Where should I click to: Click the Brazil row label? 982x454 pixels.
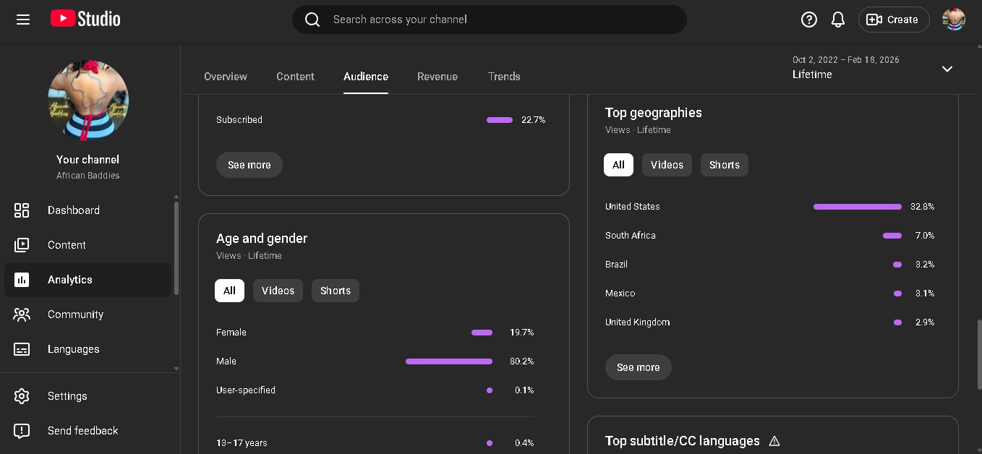[x=616, y=265]
